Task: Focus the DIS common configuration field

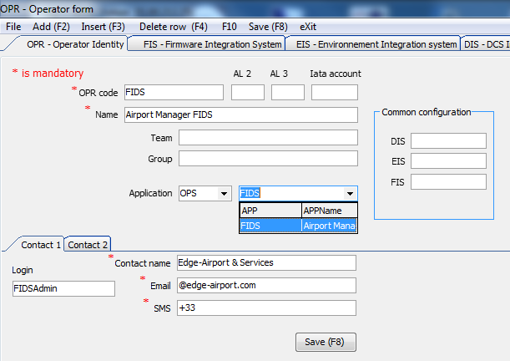Action: [x=447, y=140]
